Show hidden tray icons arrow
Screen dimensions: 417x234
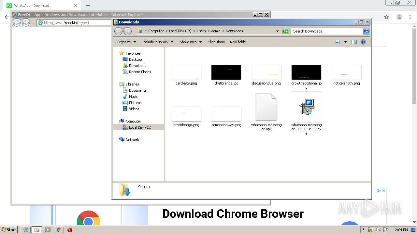363,230
